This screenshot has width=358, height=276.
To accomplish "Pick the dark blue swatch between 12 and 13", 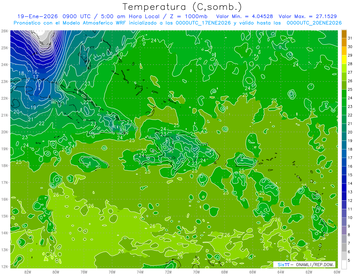I will [344, 196].
